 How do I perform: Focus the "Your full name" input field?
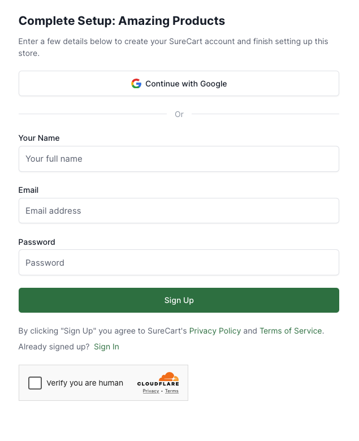pyautogui.click(x=179, y=159)
